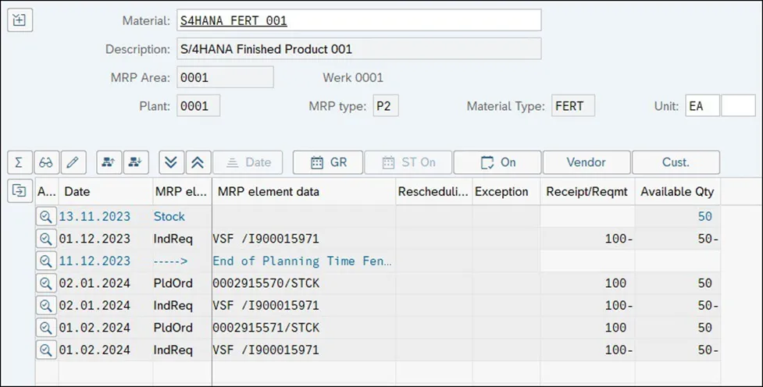Click the pencil edit icon

click(x=73, y=162)
